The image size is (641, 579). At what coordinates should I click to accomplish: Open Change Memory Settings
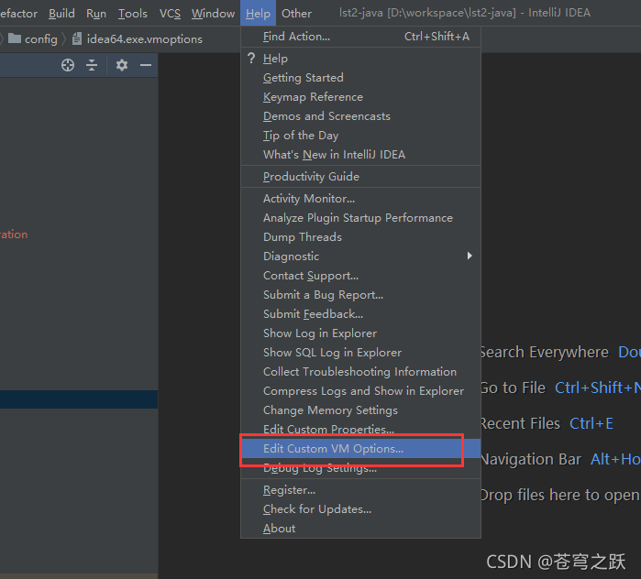360,410
